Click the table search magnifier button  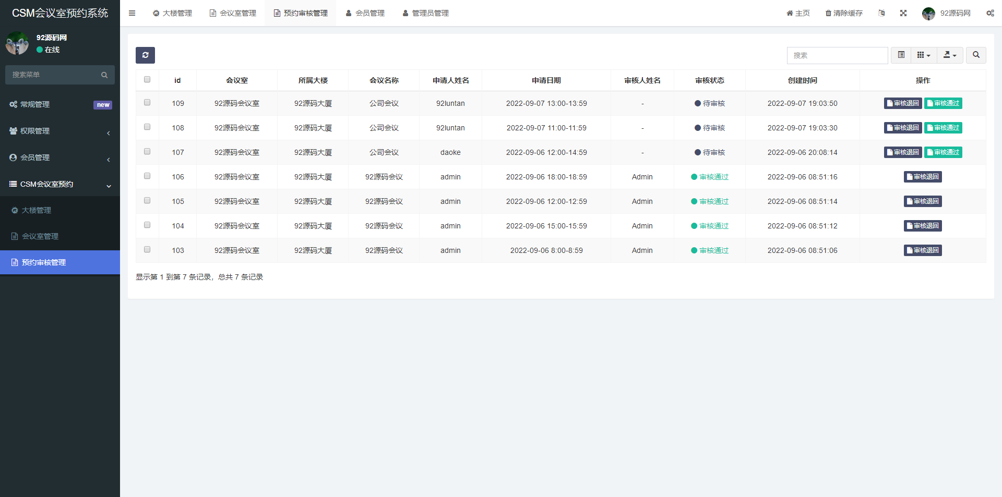975,55
